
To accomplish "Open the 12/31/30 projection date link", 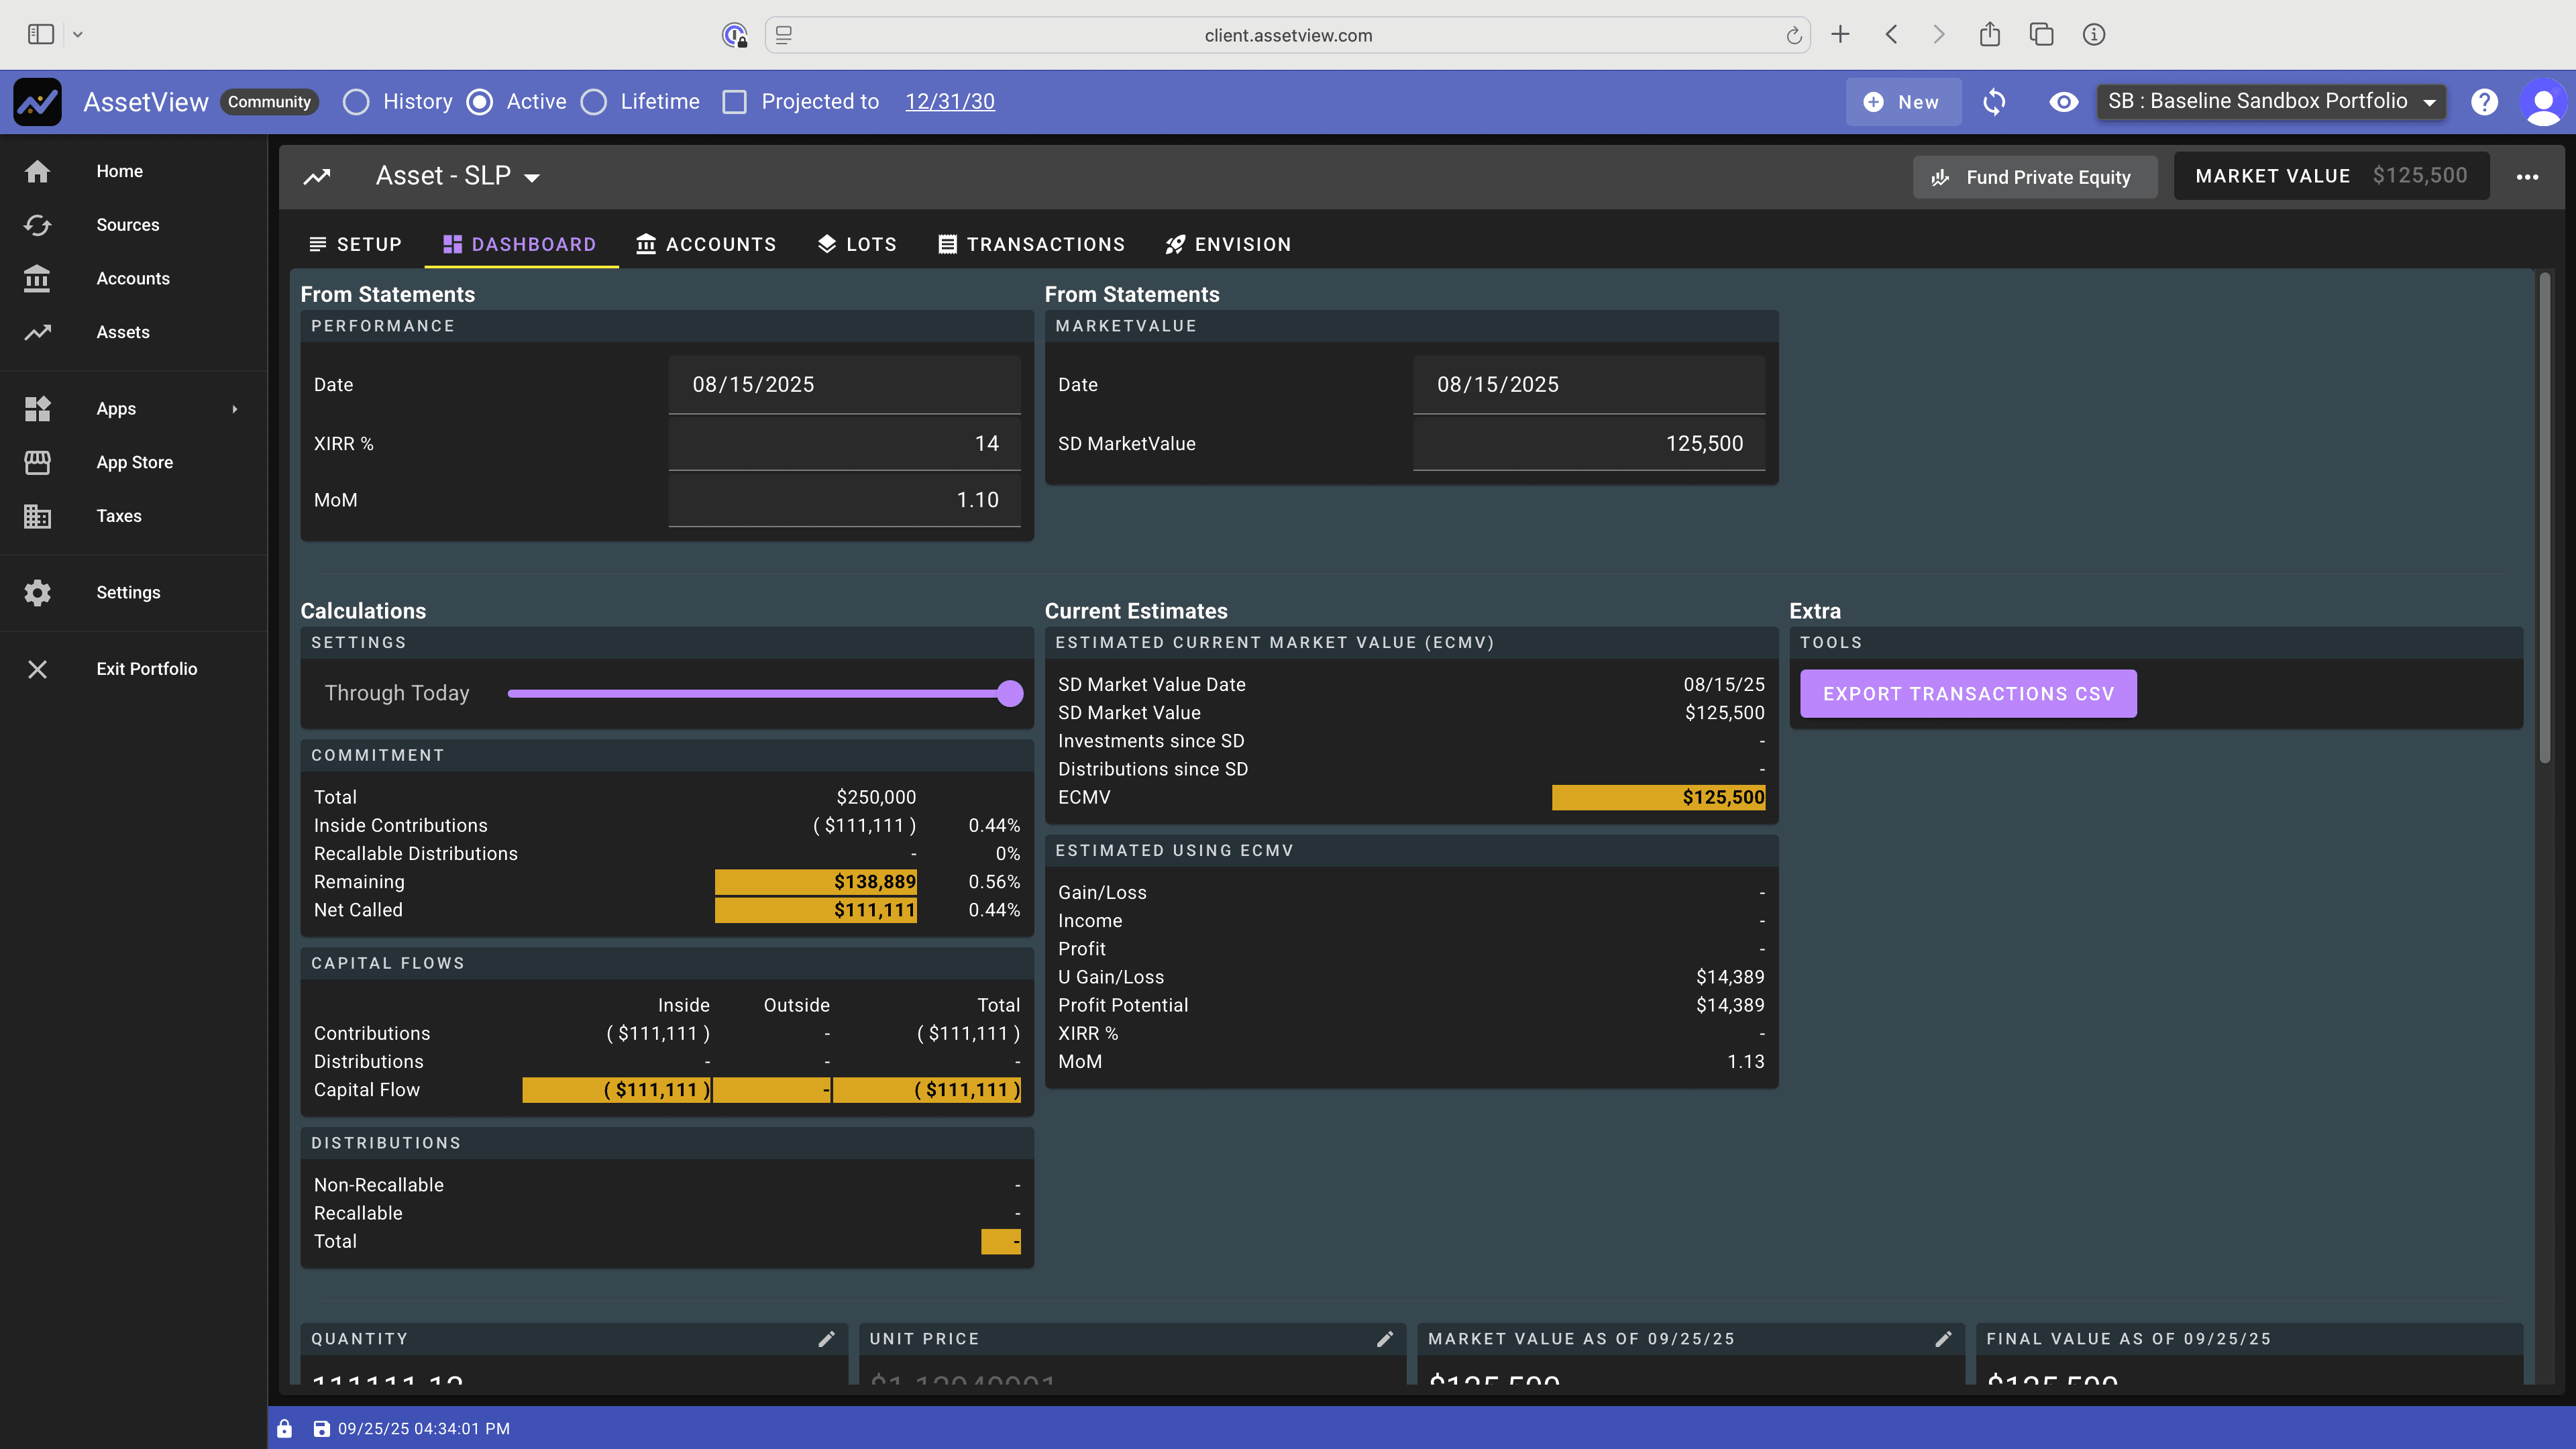I will click(x=949, y=102).
